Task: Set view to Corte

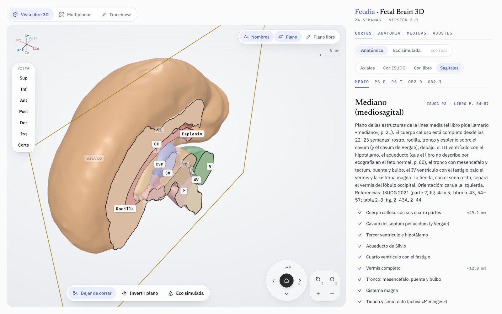Action: click(x=24, y=145)
